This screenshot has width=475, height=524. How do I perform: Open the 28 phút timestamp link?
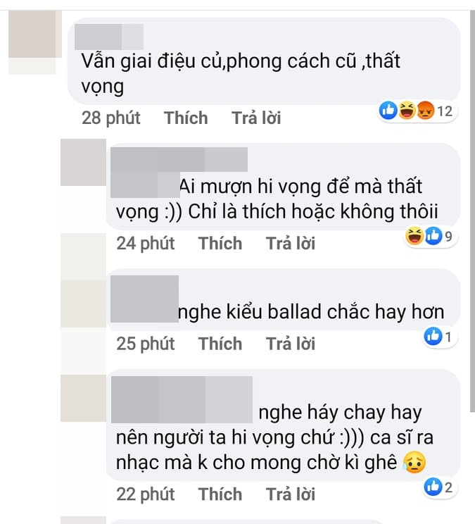(x=110, y=118)
